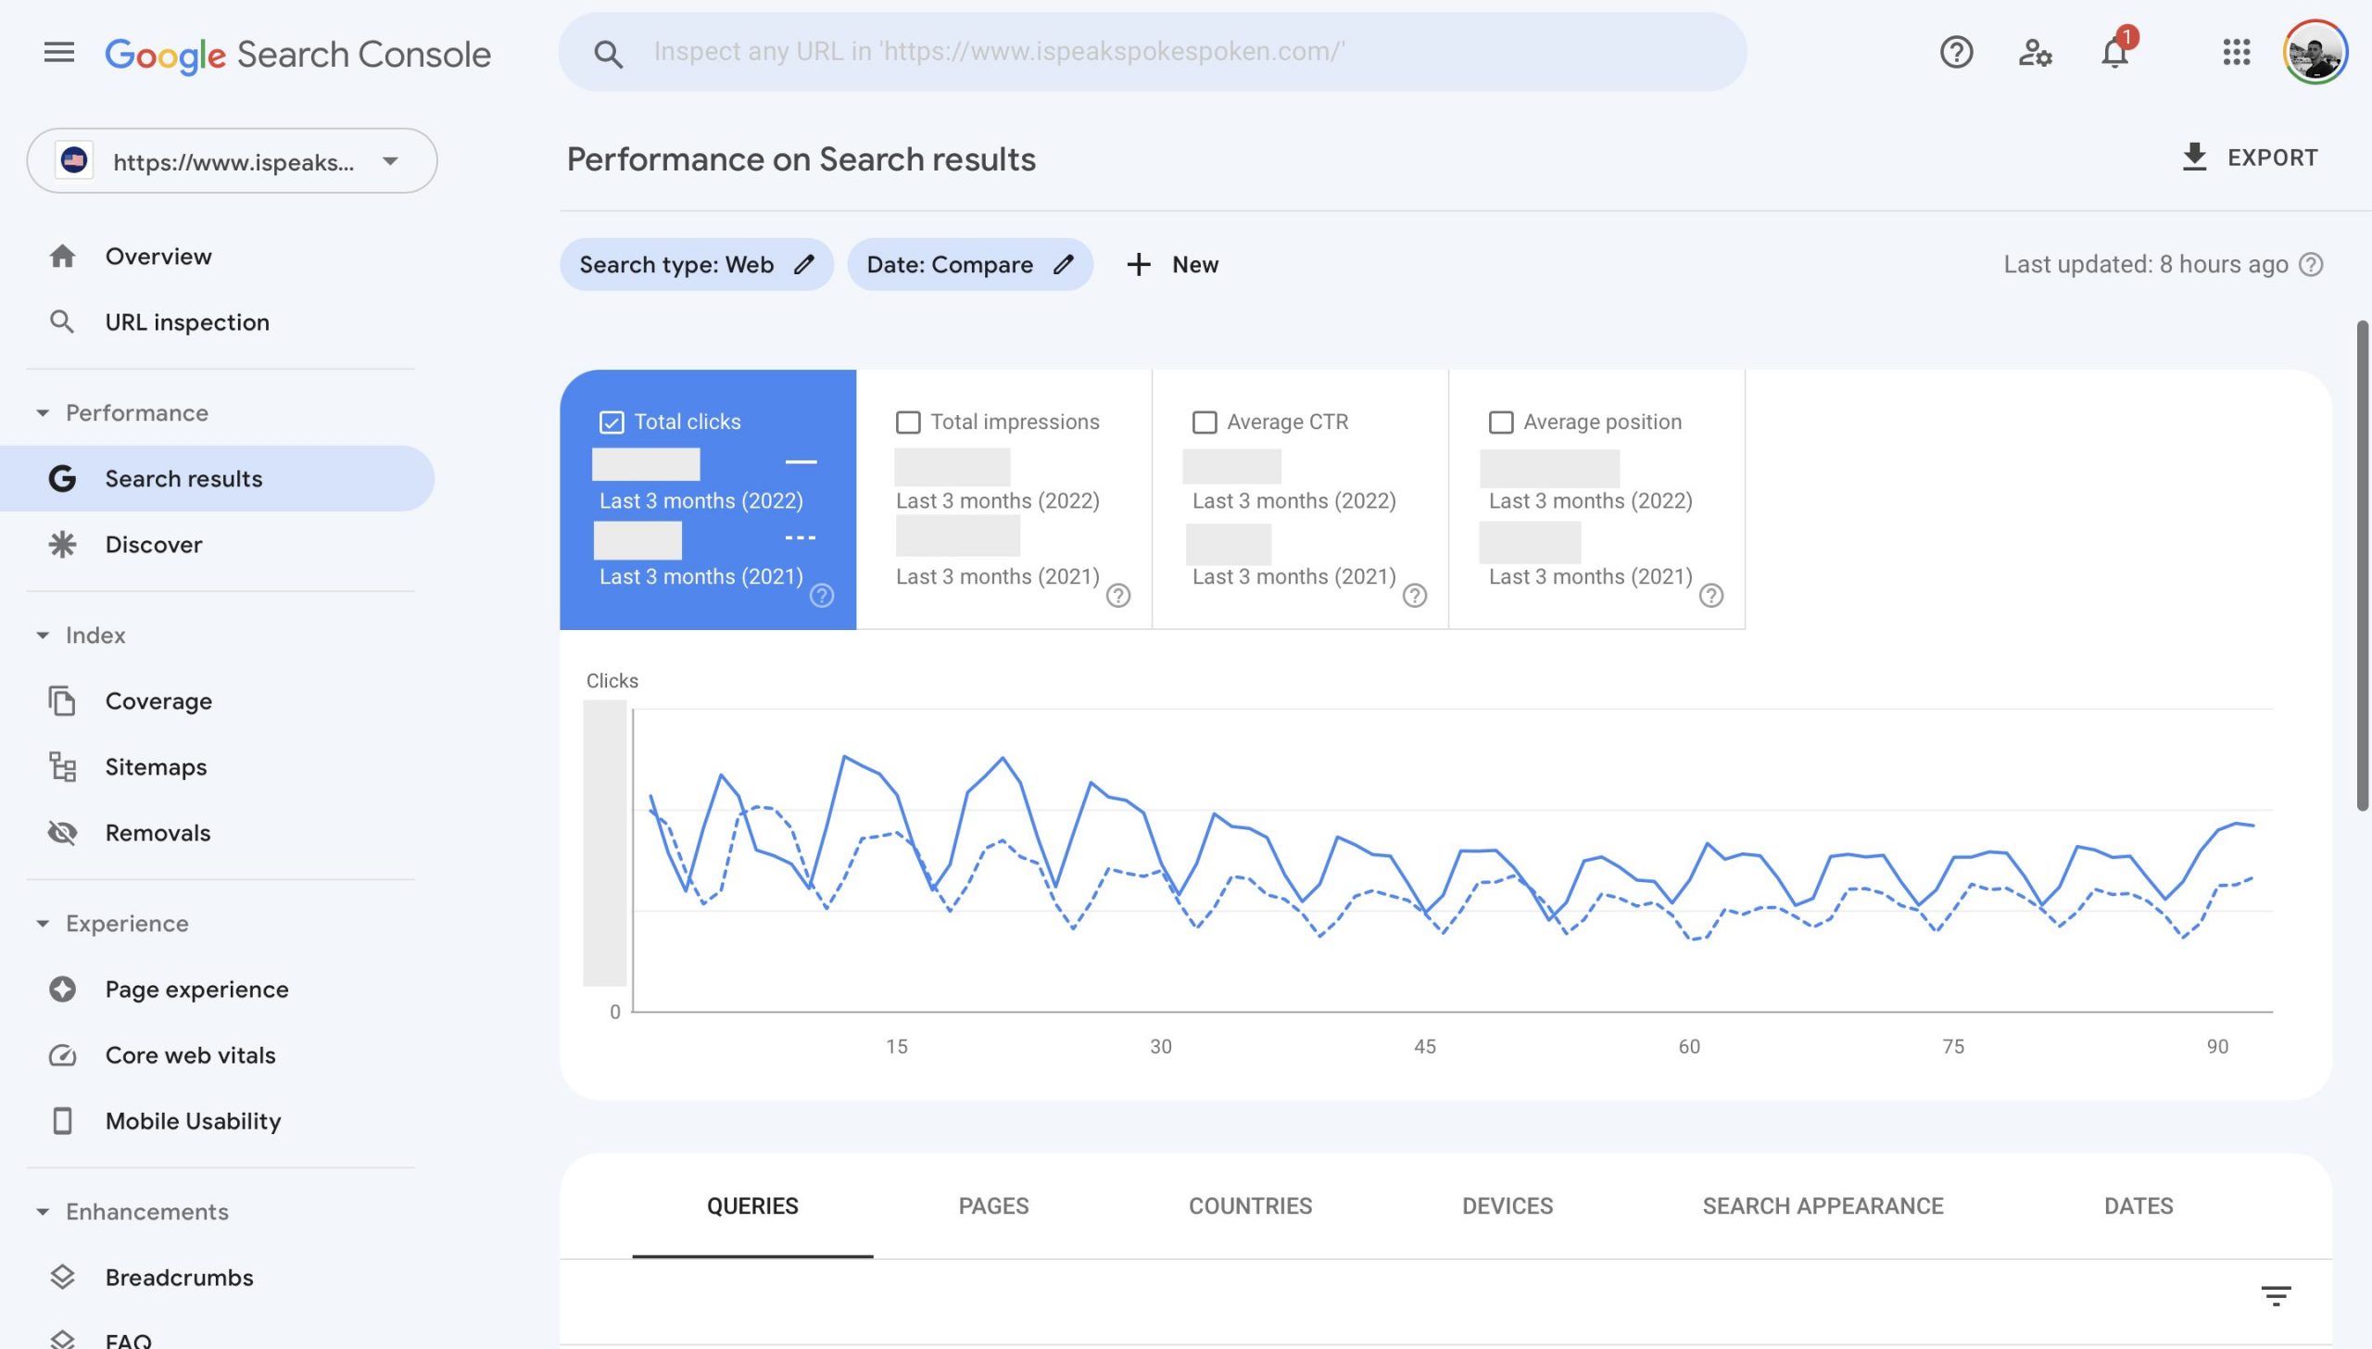This screenshot has height=1349, width=2372.
Task: Open the Help question mark icon
Action: coord(1956,52)
